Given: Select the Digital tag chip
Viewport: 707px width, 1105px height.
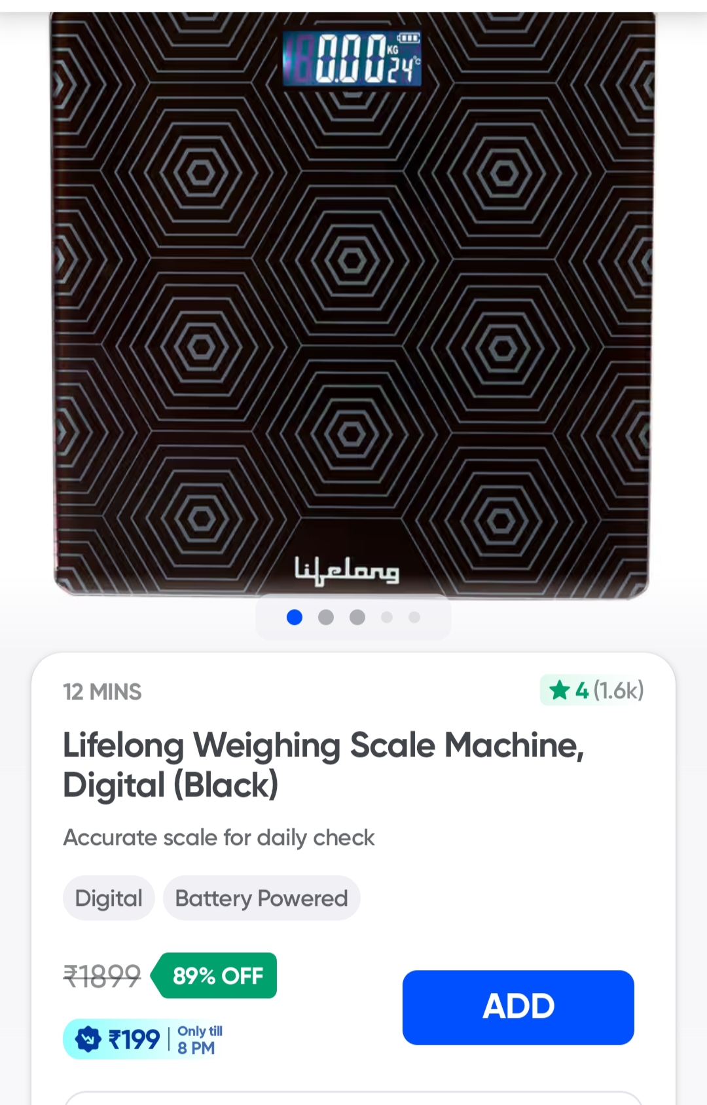Looking at the screenshot, I should (x=109, y=898).
